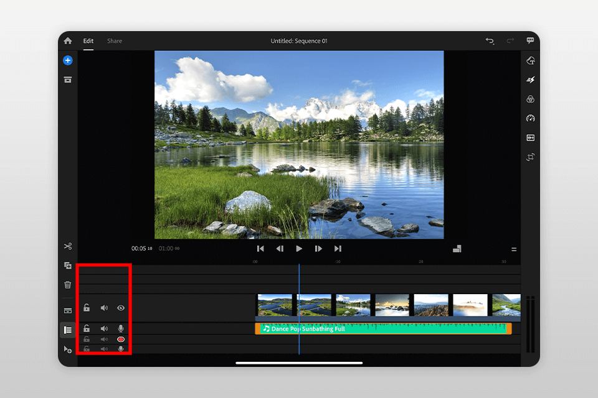This screenshot has height=398, width=598.
Task: Open the Color panel
Action: (531, 99)
